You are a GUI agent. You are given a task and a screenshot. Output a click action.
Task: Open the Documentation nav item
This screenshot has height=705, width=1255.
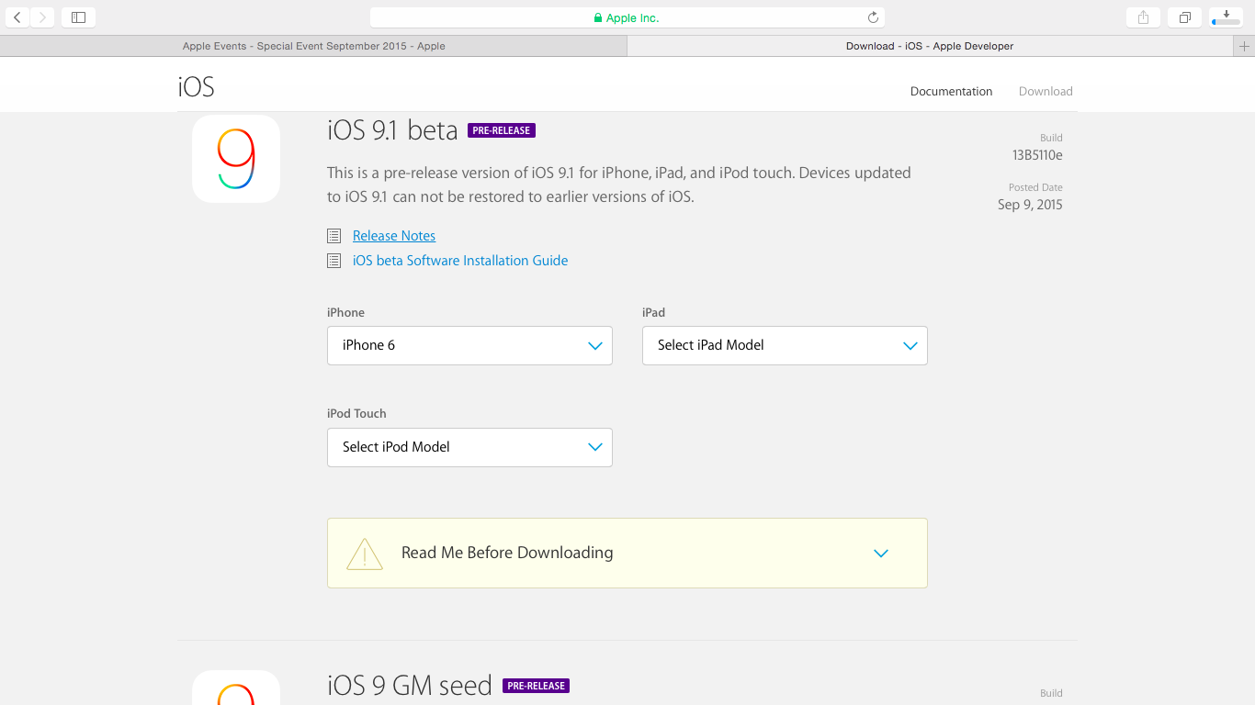click(951, 91)
